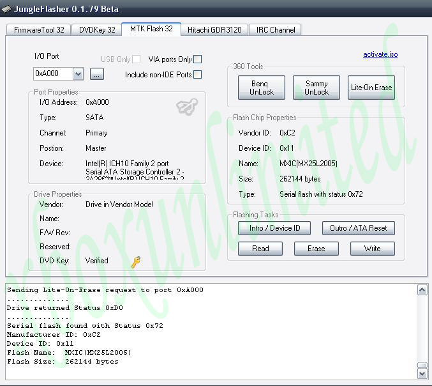The width and height of the screenshot is (432, 386).
Task: Click the Sammy UnLock button
Action: pos(317,88)
